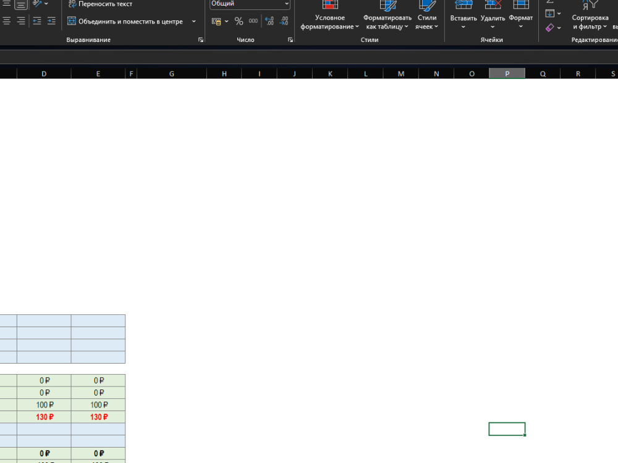Click the Удалить cells icon
Image resolution: width=618 pixels, height=463 pixels.
pos(493,5)
